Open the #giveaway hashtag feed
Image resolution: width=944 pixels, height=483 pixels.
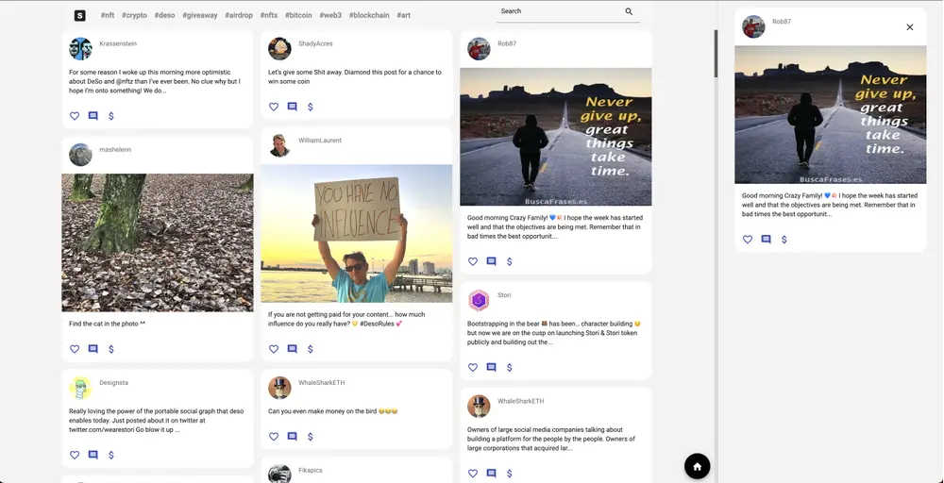pos(198,15)
